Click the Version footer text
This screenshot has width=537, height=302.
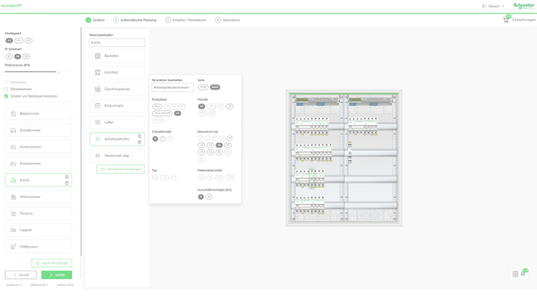tap(65, 285)
